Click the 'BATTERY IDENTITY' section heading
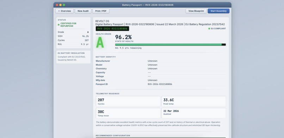The image size is (284, 138). (106, 57)
